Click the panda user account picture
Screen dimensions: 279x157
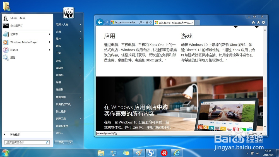point(69,13)
